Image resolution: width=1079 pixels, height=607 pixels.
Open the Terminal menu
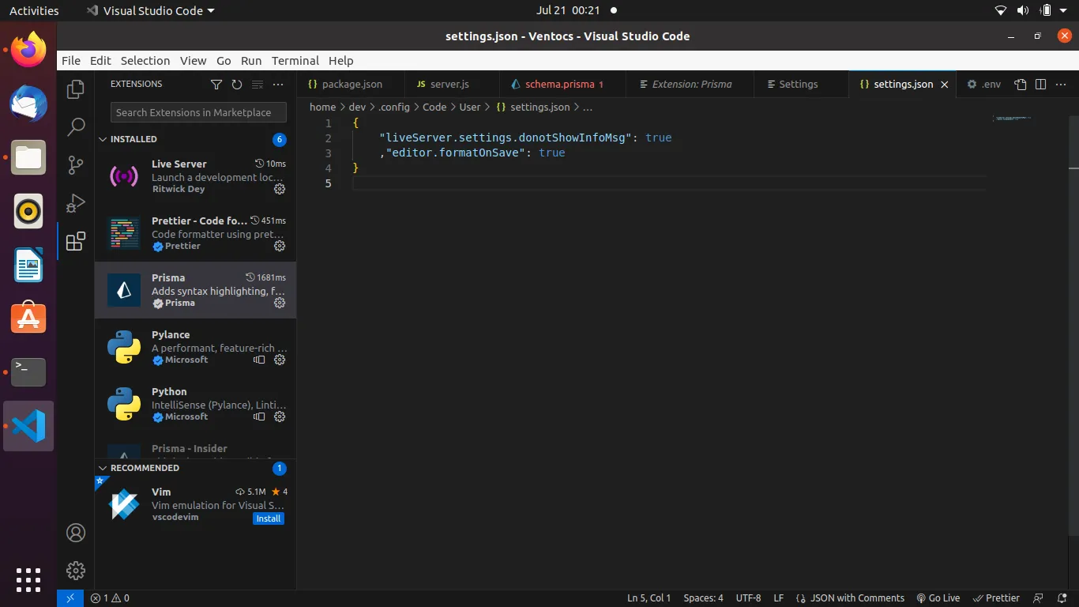[x=295, y=61]
